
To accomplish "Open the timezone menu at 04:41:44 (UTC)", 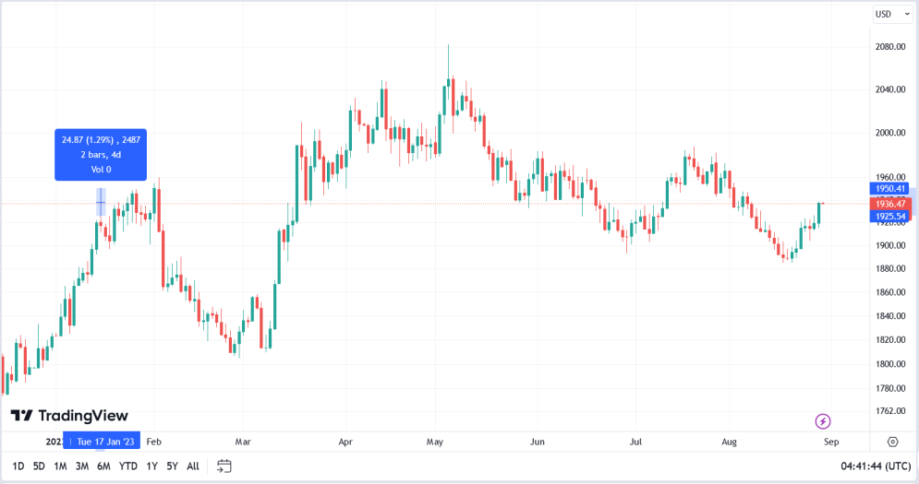I will pos(874,466).
